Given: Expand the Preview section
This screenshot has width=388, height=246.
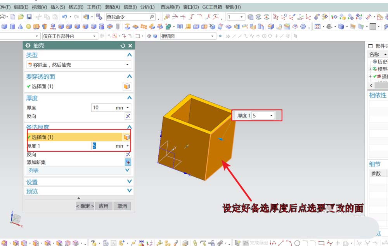Looking at the screenshot, I should (x=130, y=191).
